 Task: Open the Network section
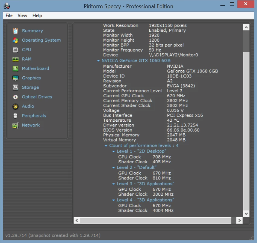coord(31,125)
